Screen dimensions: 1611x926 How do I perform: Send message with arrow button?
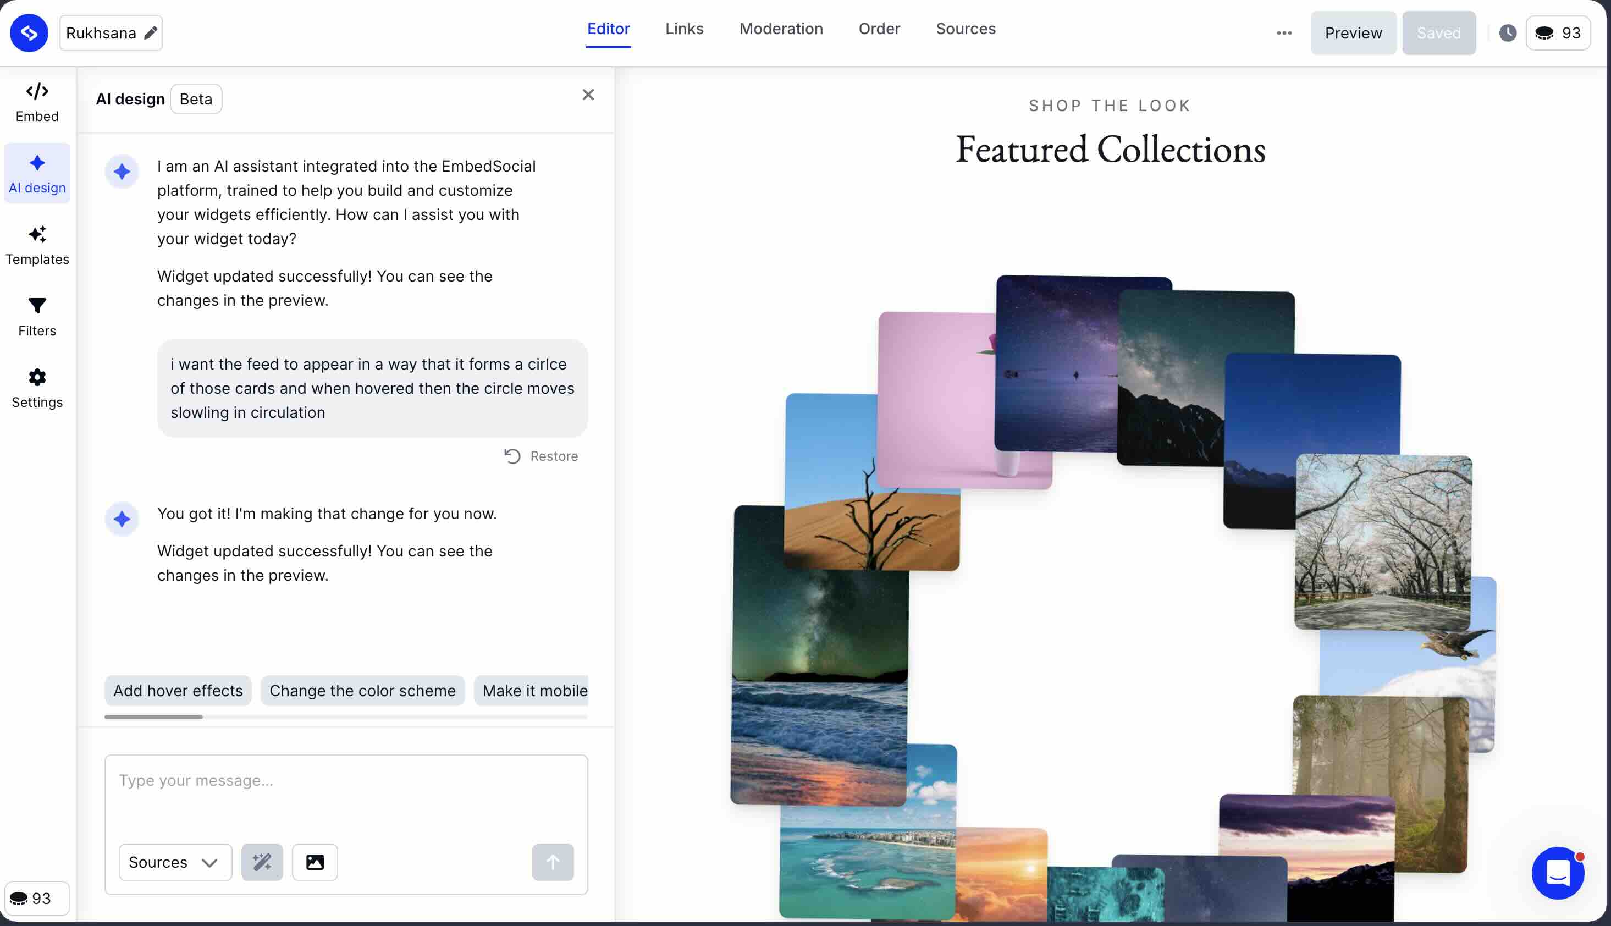(x=553, y=862)
